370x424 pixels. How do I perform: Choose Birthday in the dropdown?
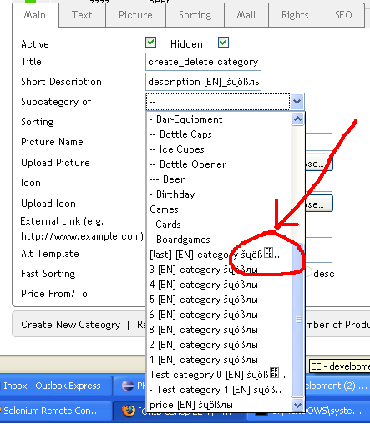pyautogui.click(x=219, y=194)
